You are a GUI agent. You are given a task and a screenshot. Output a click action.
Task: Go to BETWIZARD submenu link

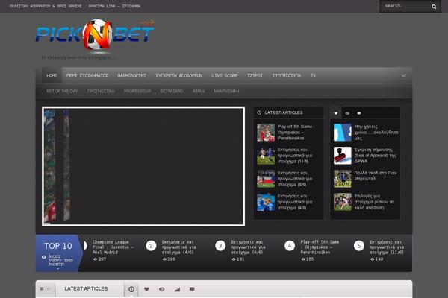pos(172,91)
